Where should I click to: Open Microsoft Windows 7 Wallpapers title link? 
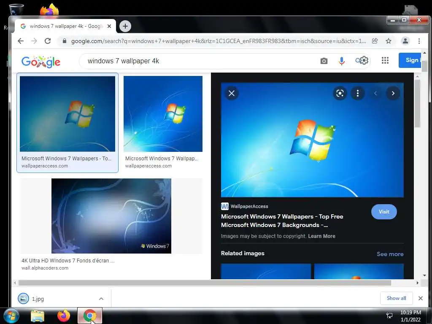282,221
